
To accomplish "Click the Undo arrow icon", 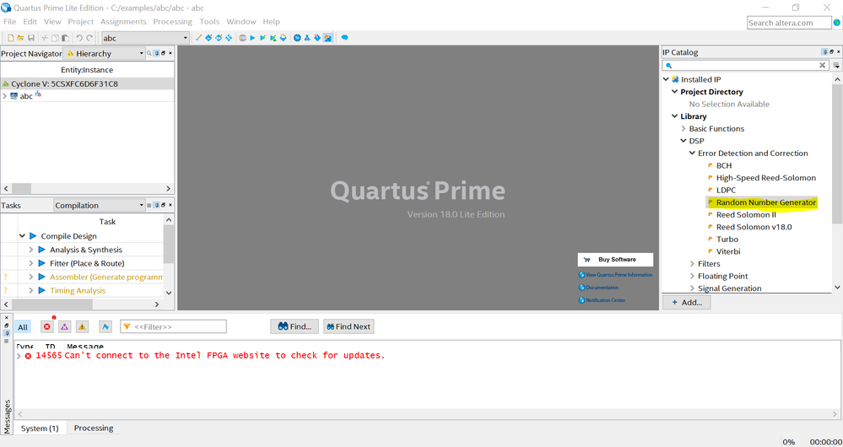I will 79,38.
